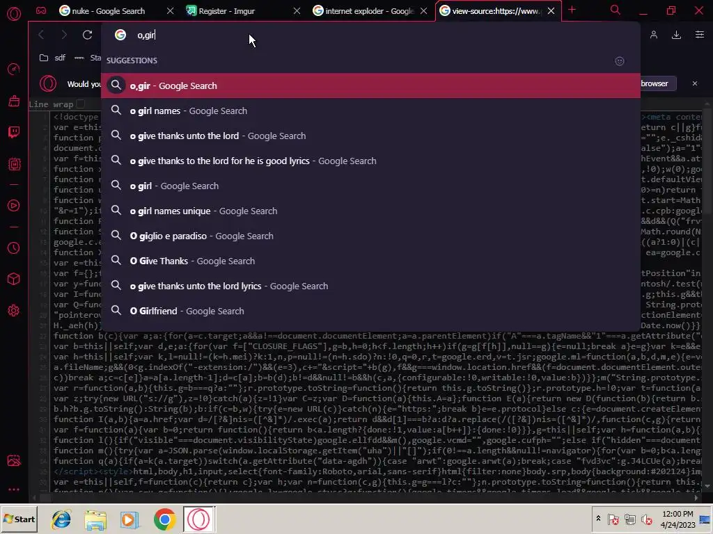Close the view-source tab
This screenshot has height=534, width=713.
pos(551,10)
